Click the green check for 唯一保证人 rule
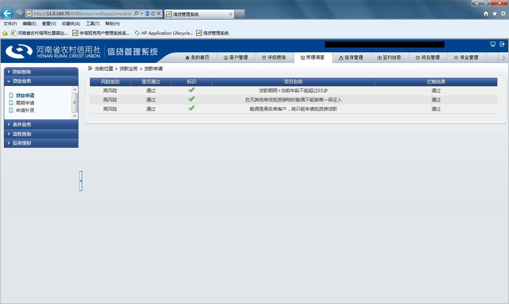Image resolution: width=509 pixels, height=304 pixels. [x=192, y=99]
